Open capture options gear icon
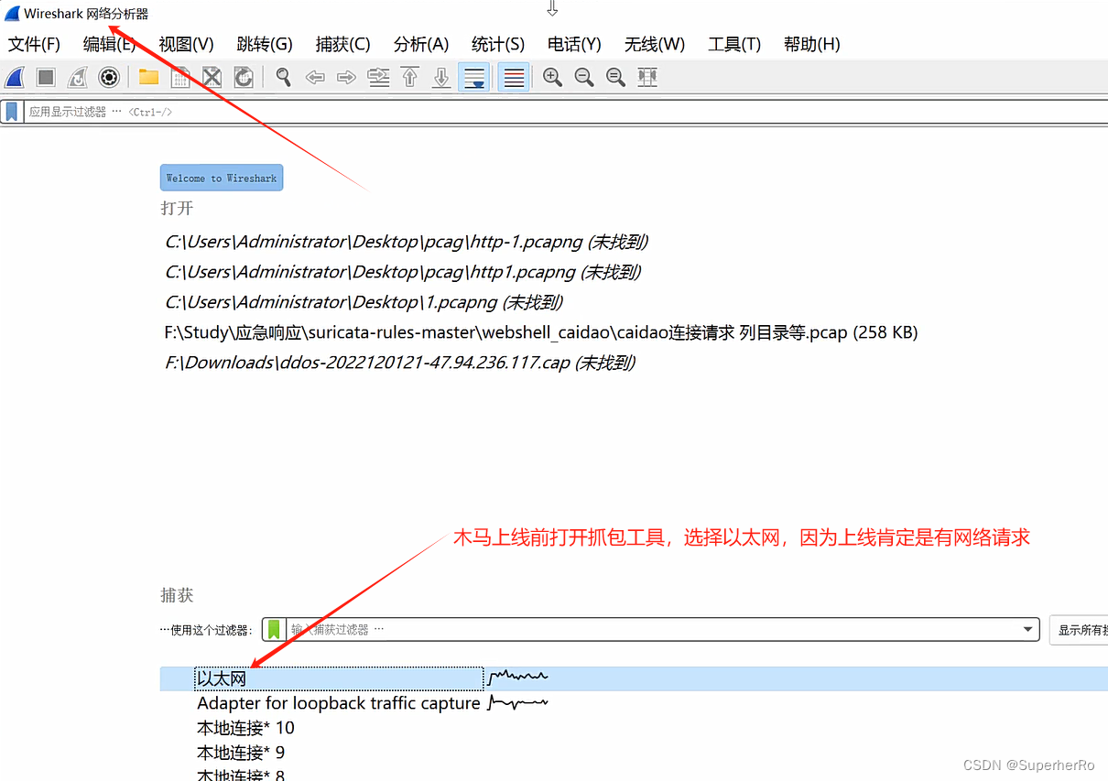 click(109, 78)
